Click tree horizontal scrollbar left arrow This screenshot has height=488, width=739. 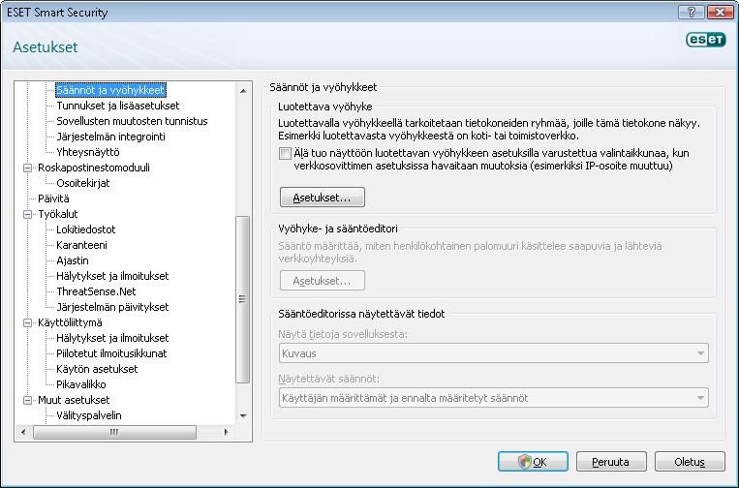point(23,432)
